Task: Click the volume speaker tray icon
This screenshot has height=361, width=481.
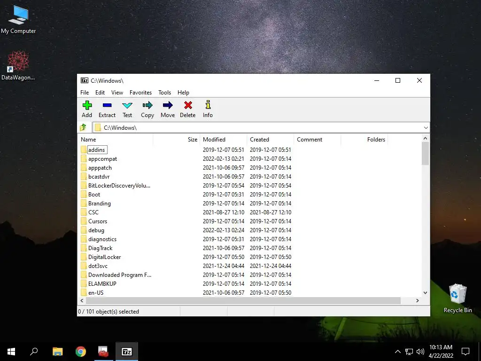Action: (x=420, y=352)
